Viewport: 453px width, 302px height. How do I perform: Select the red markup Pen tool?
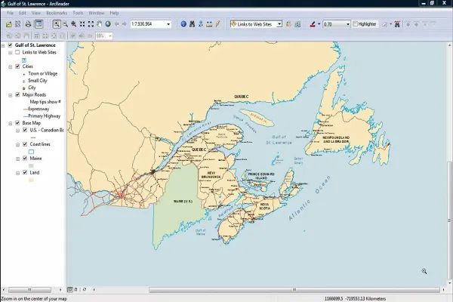[313, 24]
